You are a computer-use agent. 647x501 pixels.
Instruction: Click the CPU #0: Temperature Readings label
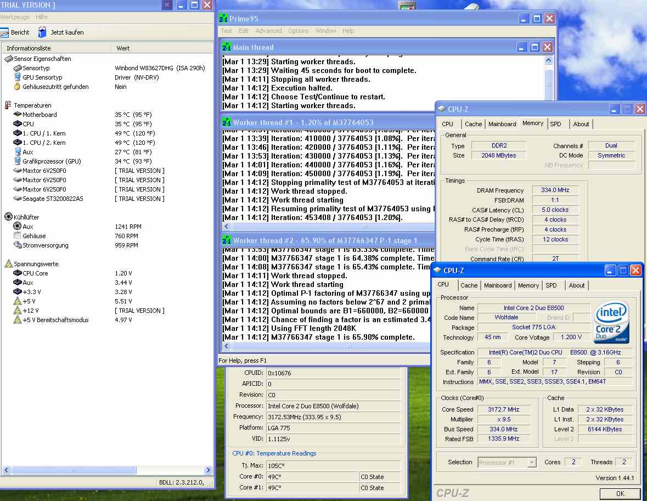pyautogui.click(x=274, y=453)
